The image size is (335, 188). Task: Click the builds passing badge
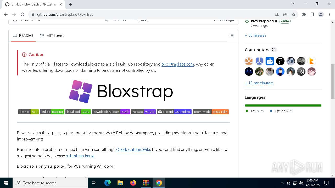52,112
